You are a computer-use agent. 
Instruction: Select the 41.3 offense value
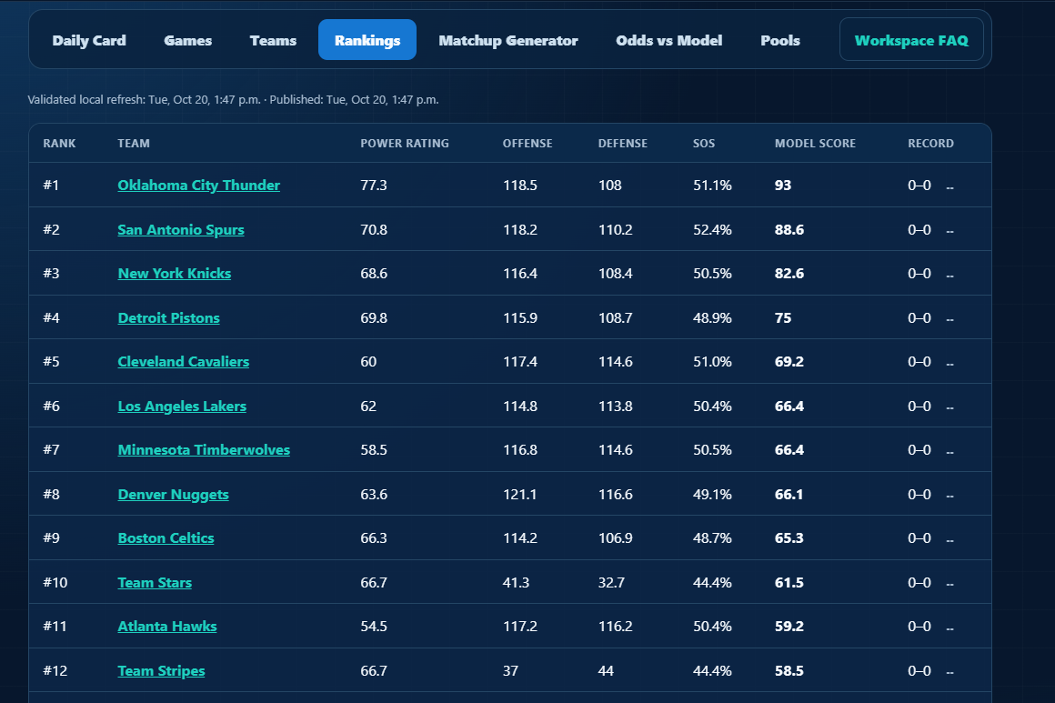click(x=516, y=582)
